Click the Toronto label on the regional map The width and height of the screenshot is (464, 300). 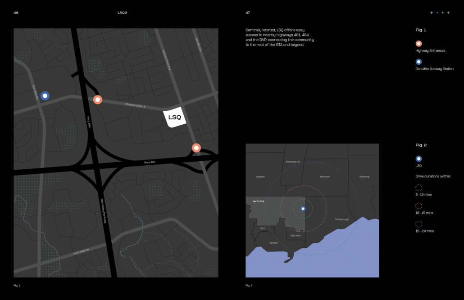click(x=273, y=242)
